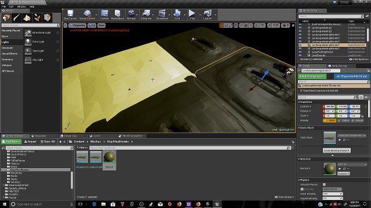Open the Content browser toolbar icon
Viewport: 371px width, 208px height.
tap(104, 14)
